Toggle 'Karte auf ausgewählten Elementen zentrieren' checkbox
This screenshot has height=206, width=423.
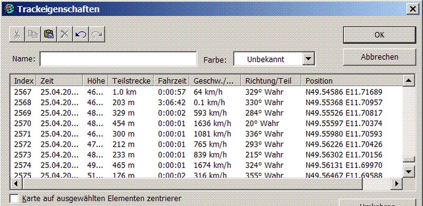click(14, 199)
